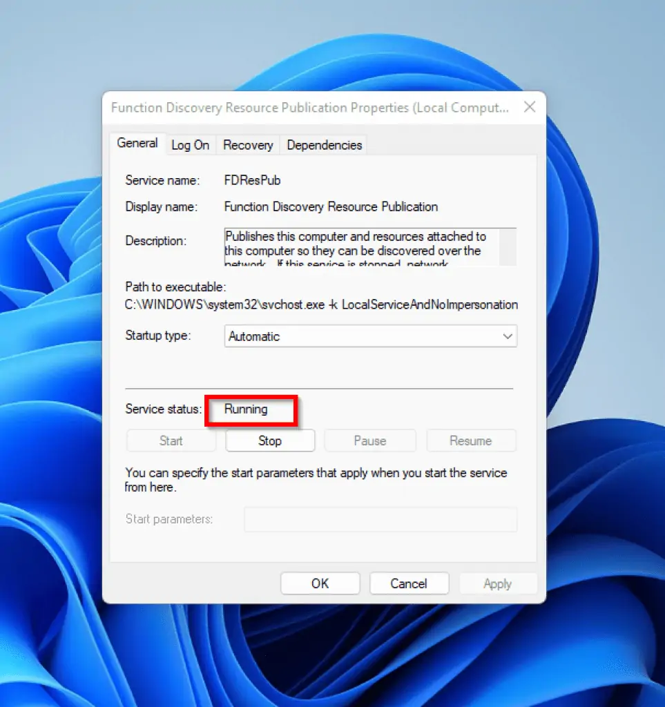
Task: Click the svchost.exe executable path text
Action: [x=321, y=304]
